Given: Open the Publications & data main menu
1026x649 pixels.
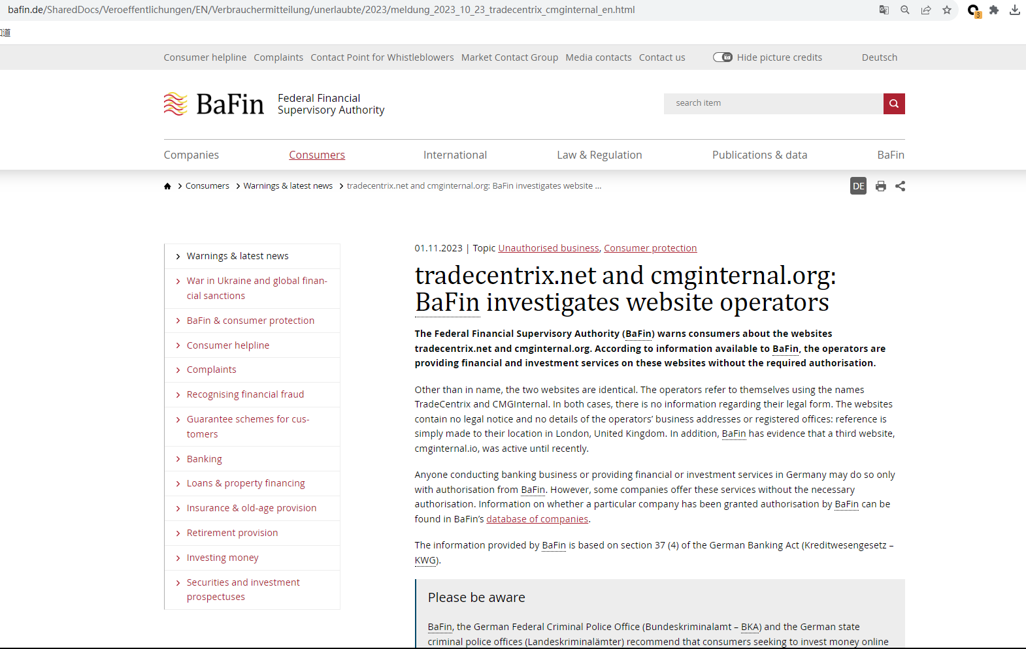Looking at the screenshot, I should pyautogui.click(x=759, y=155).
